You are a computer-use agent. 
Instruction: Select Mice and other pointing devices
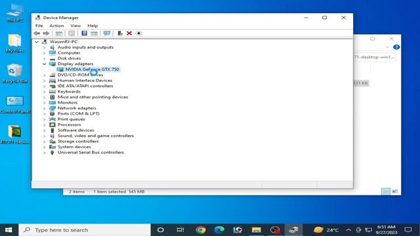point(93,97)
